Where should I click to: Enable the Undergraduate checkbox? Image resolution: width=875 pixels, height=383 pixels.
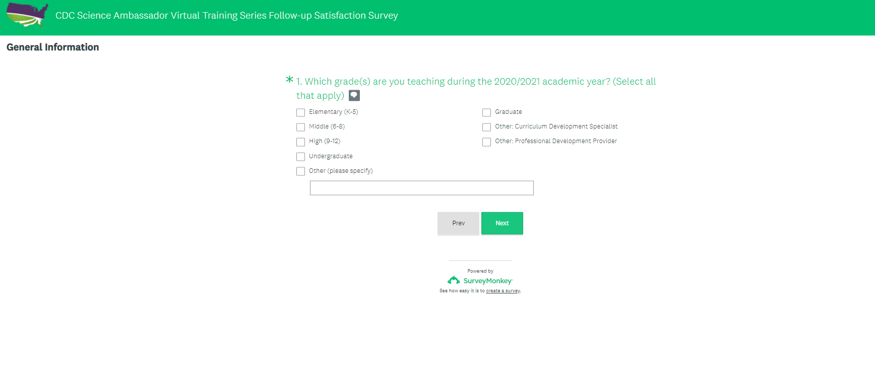tap(301, 157)
